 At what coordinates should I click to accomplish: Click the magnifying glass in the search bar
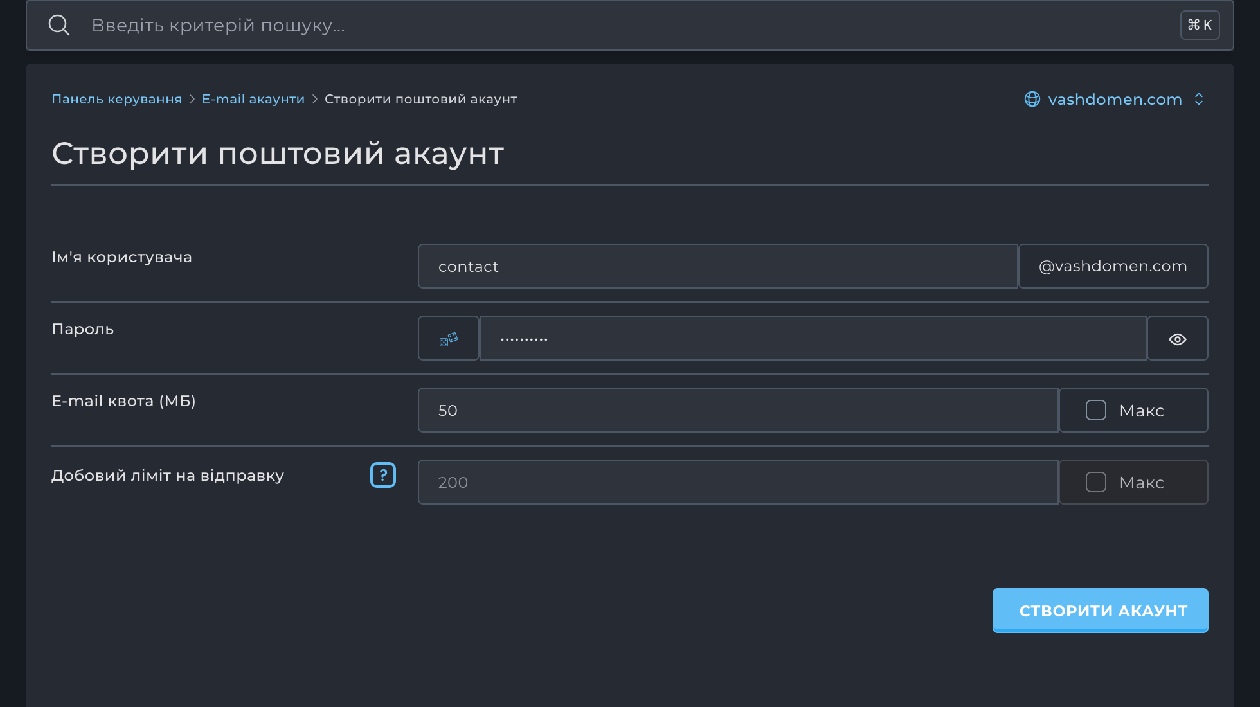pyautogui.click(x=59, y=24)
